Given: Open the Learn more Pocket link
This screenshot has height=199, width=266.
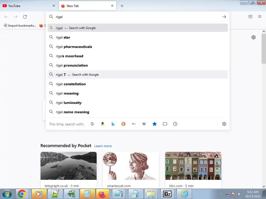Looking at the screenshot, I should (103, 146).
